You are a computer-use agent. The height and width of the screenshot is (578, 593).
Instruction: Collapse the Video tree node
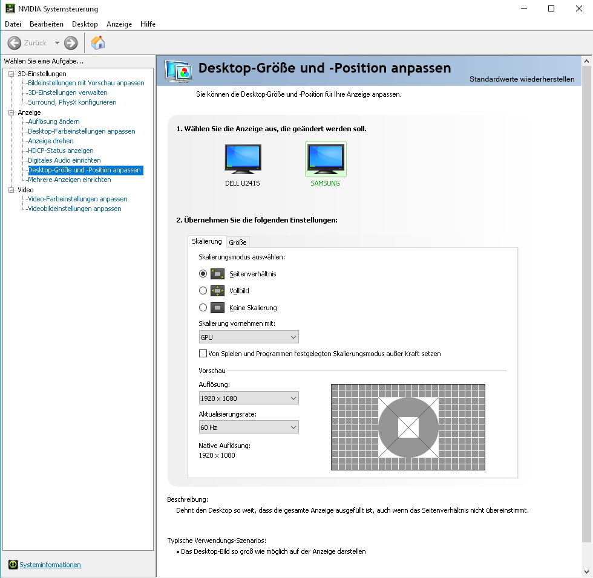11,190
